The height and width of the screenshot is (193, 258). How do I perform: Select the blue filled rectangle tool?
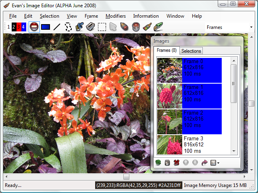(x=46, y=27)
